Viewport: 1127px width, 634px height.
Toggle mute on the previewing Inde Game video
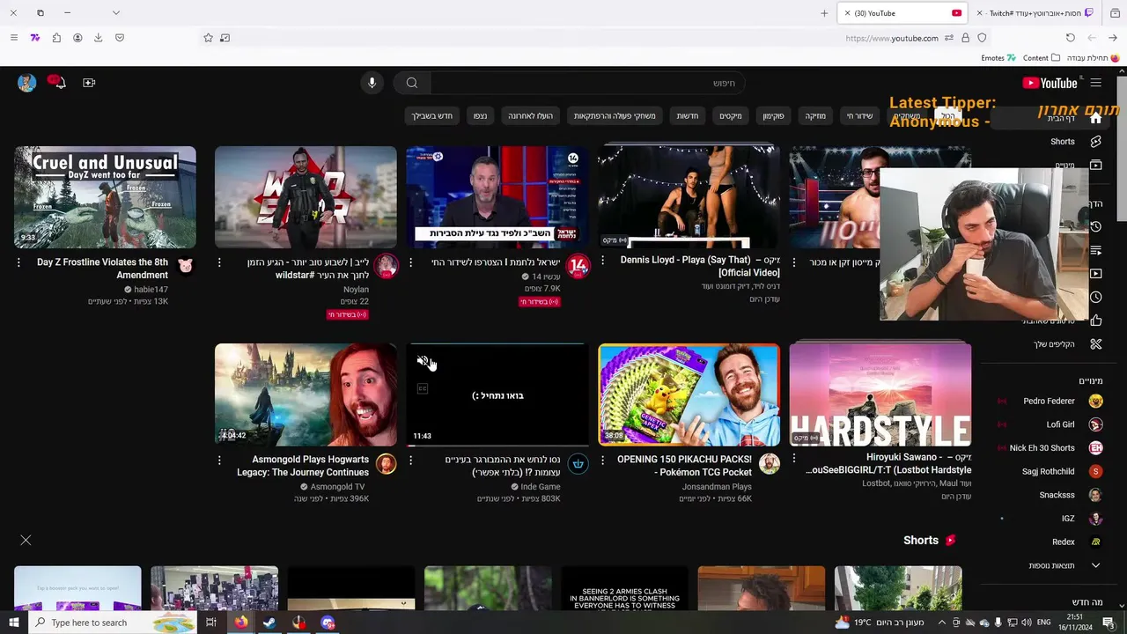click(x=423, y=361)
